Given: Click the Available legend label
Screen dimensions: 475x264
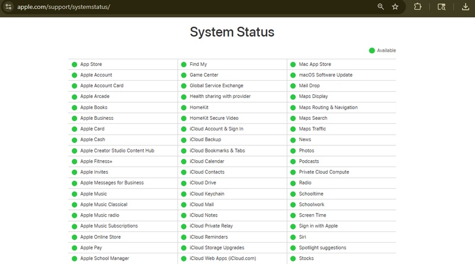Looking at the screenshot, I should pos(387,50).
